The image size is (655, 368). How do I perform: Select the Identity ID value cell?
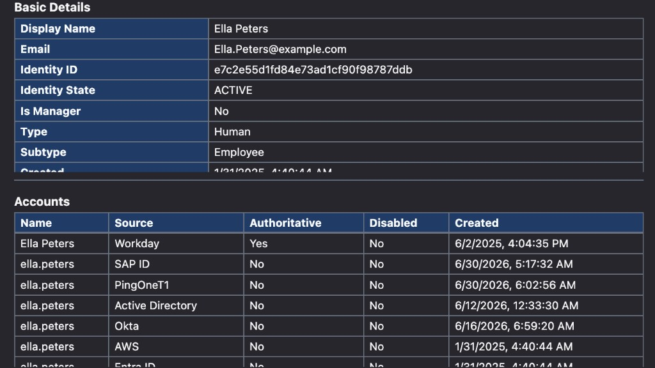[x=425, y=70]
